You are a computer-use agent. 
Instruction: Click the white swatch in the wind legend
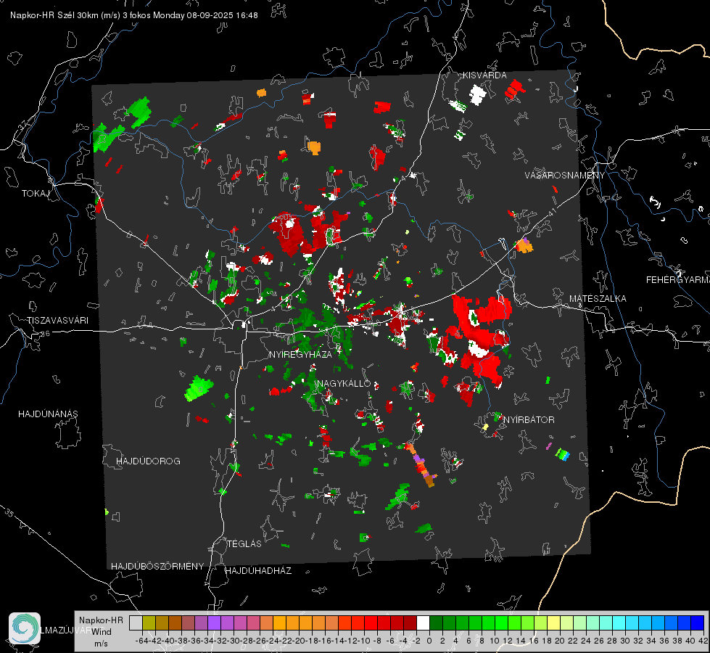point(423,623)
